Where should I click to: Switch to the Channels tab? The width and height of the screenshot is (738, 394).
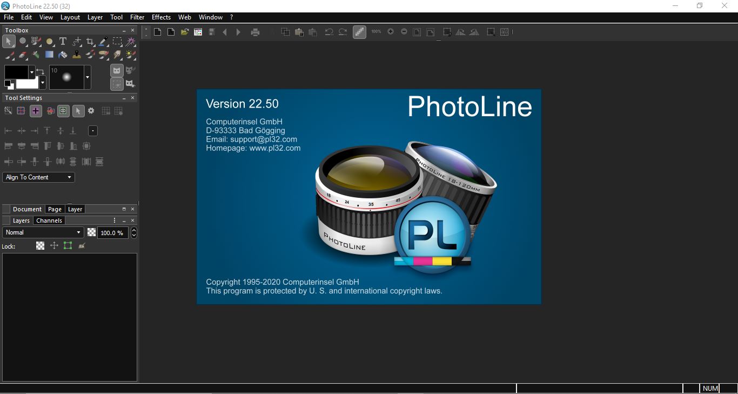(49, 221)
